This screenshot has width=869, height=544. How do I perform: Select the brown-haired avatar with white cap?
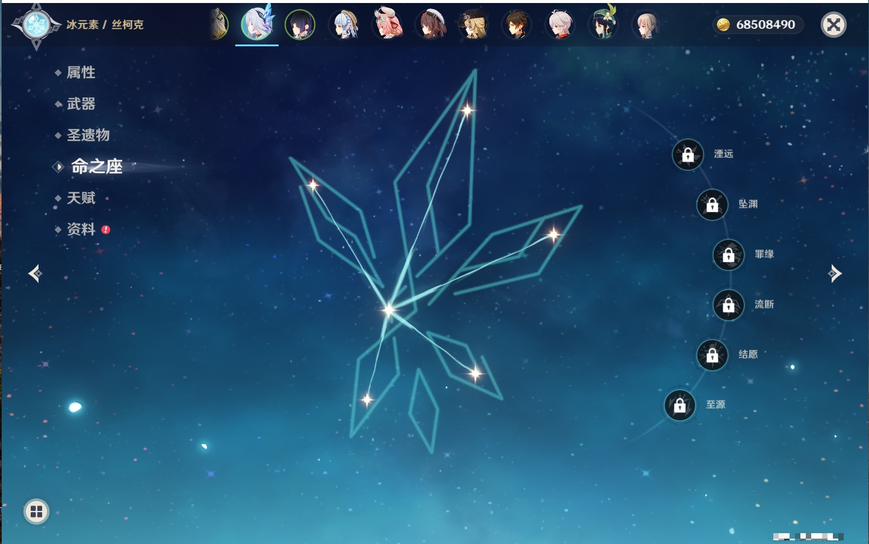click(x=431, y=25)
